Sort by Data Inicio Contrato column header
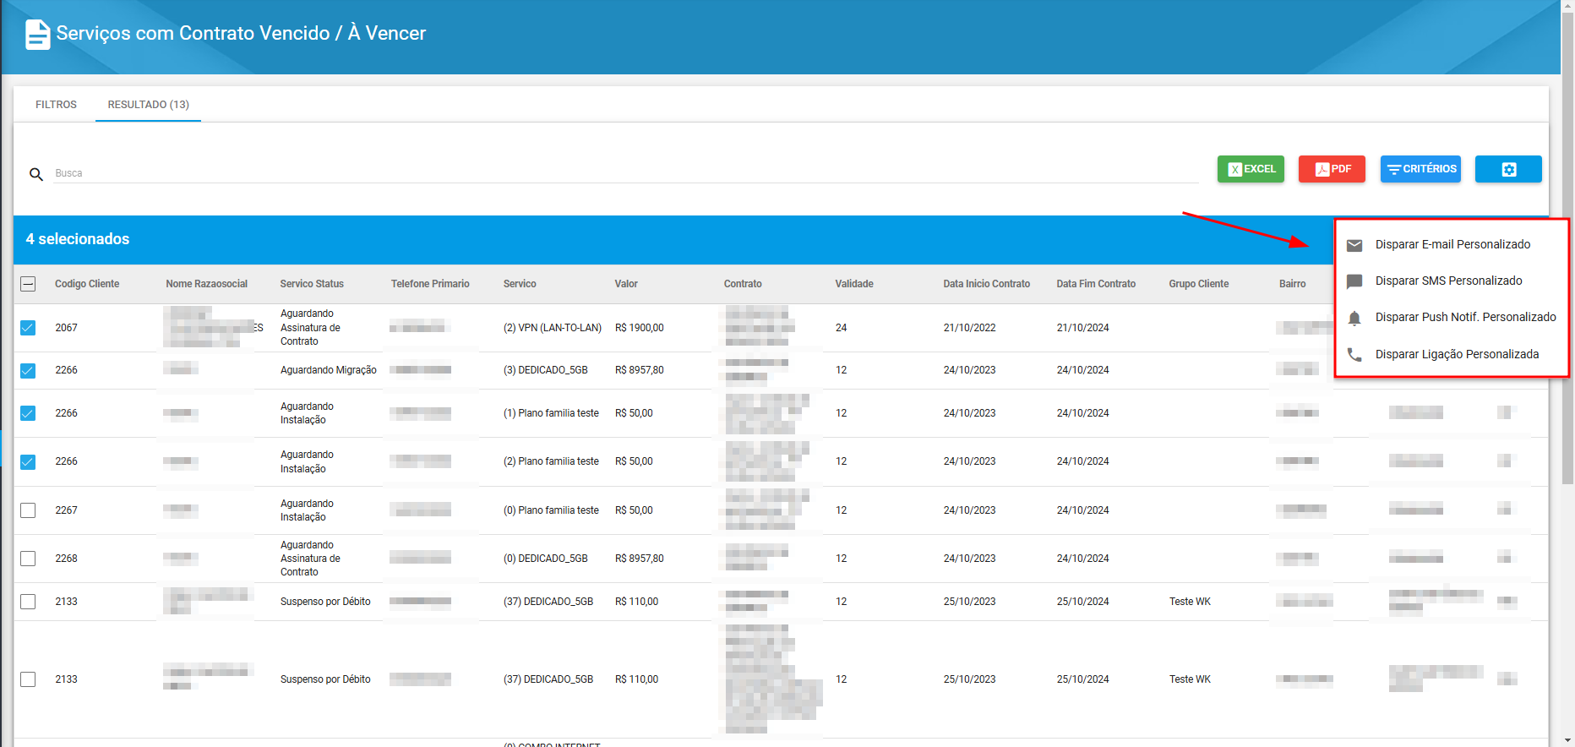1575x747 pixels. click(x=987, y=284)
